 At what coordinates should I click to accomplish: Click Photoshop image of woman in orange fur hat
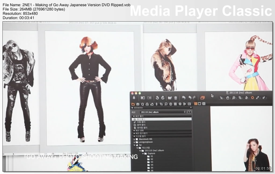pos(90,89)
